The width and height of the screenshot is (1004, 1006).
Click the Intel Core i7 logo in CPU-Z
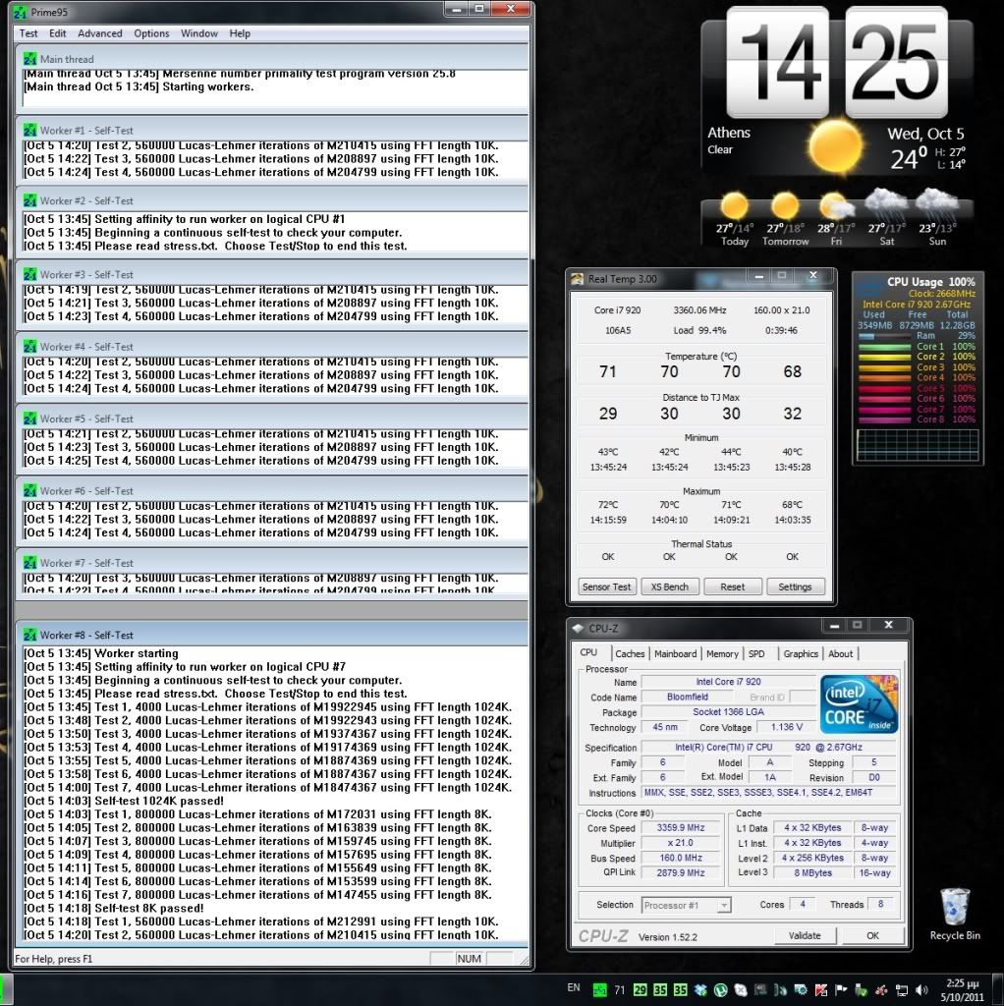click(x=859, y=703)
